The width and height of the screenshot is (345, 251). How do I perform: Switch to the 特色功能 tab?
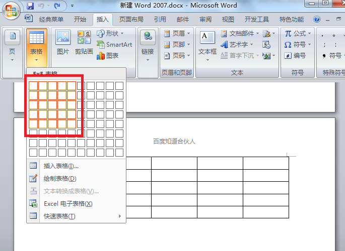point(292,20)
